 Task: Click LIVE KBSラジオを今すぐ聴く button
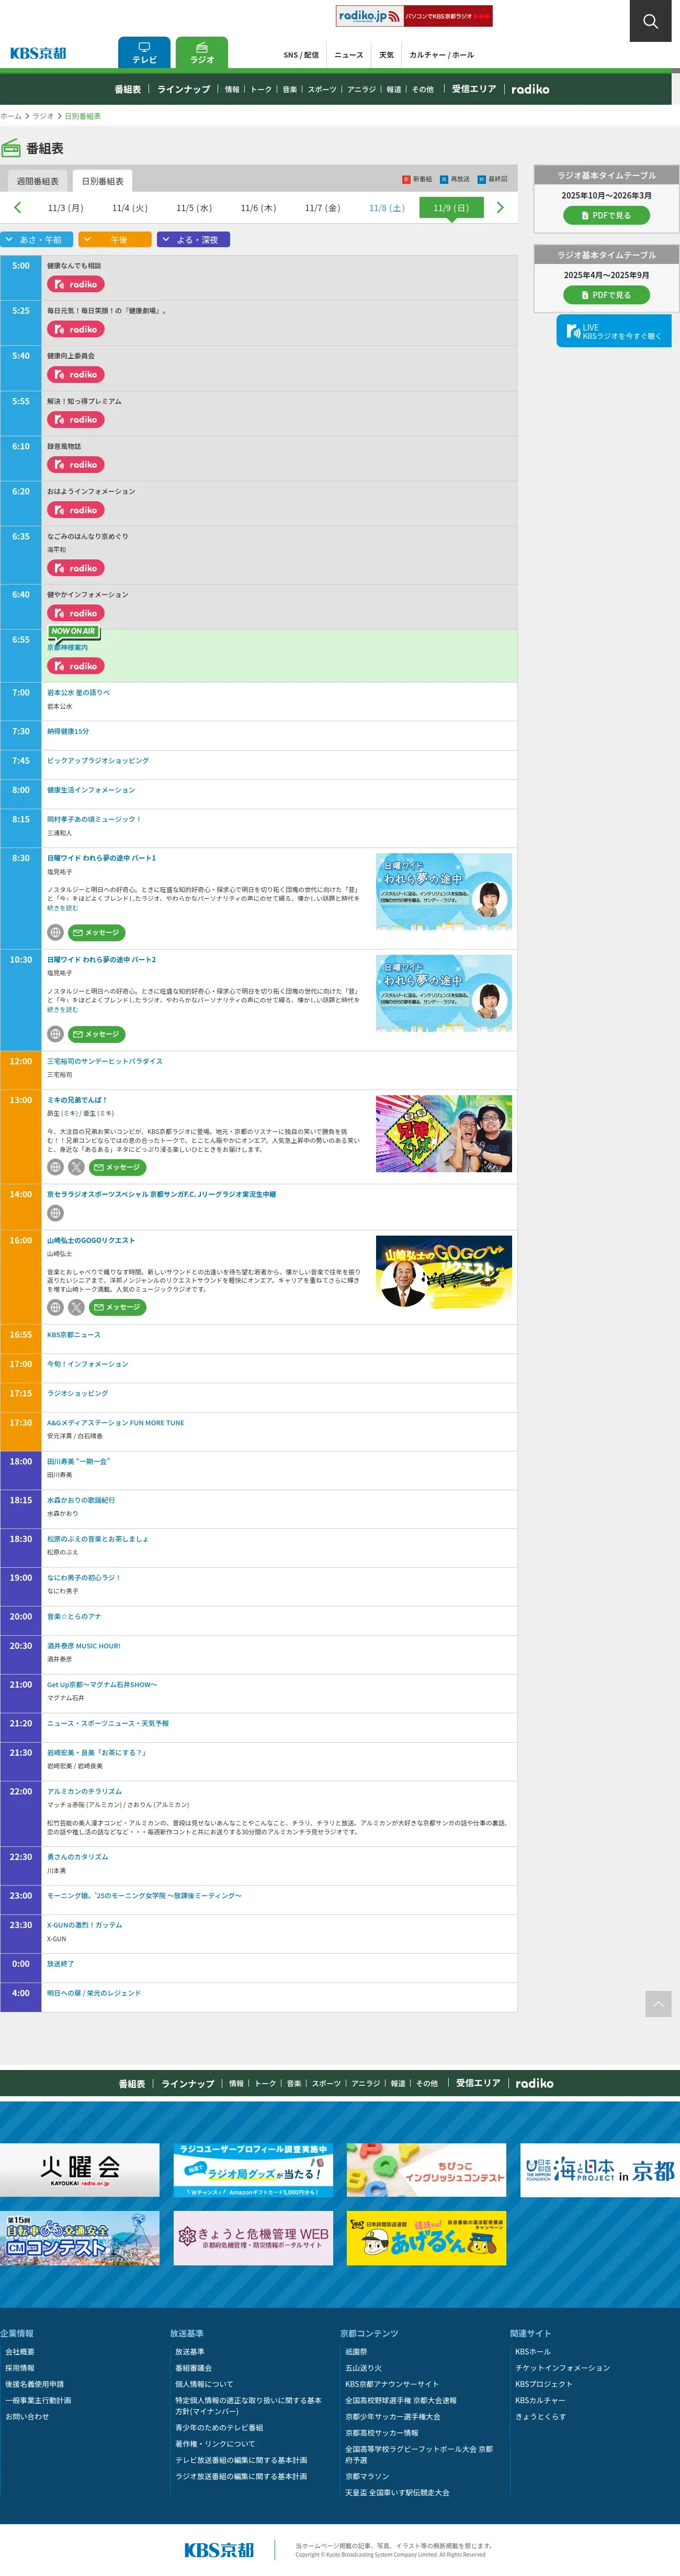[614, 331]
